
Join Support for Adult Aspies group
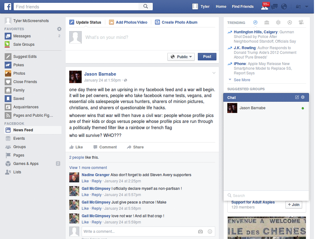pos(294,205)
